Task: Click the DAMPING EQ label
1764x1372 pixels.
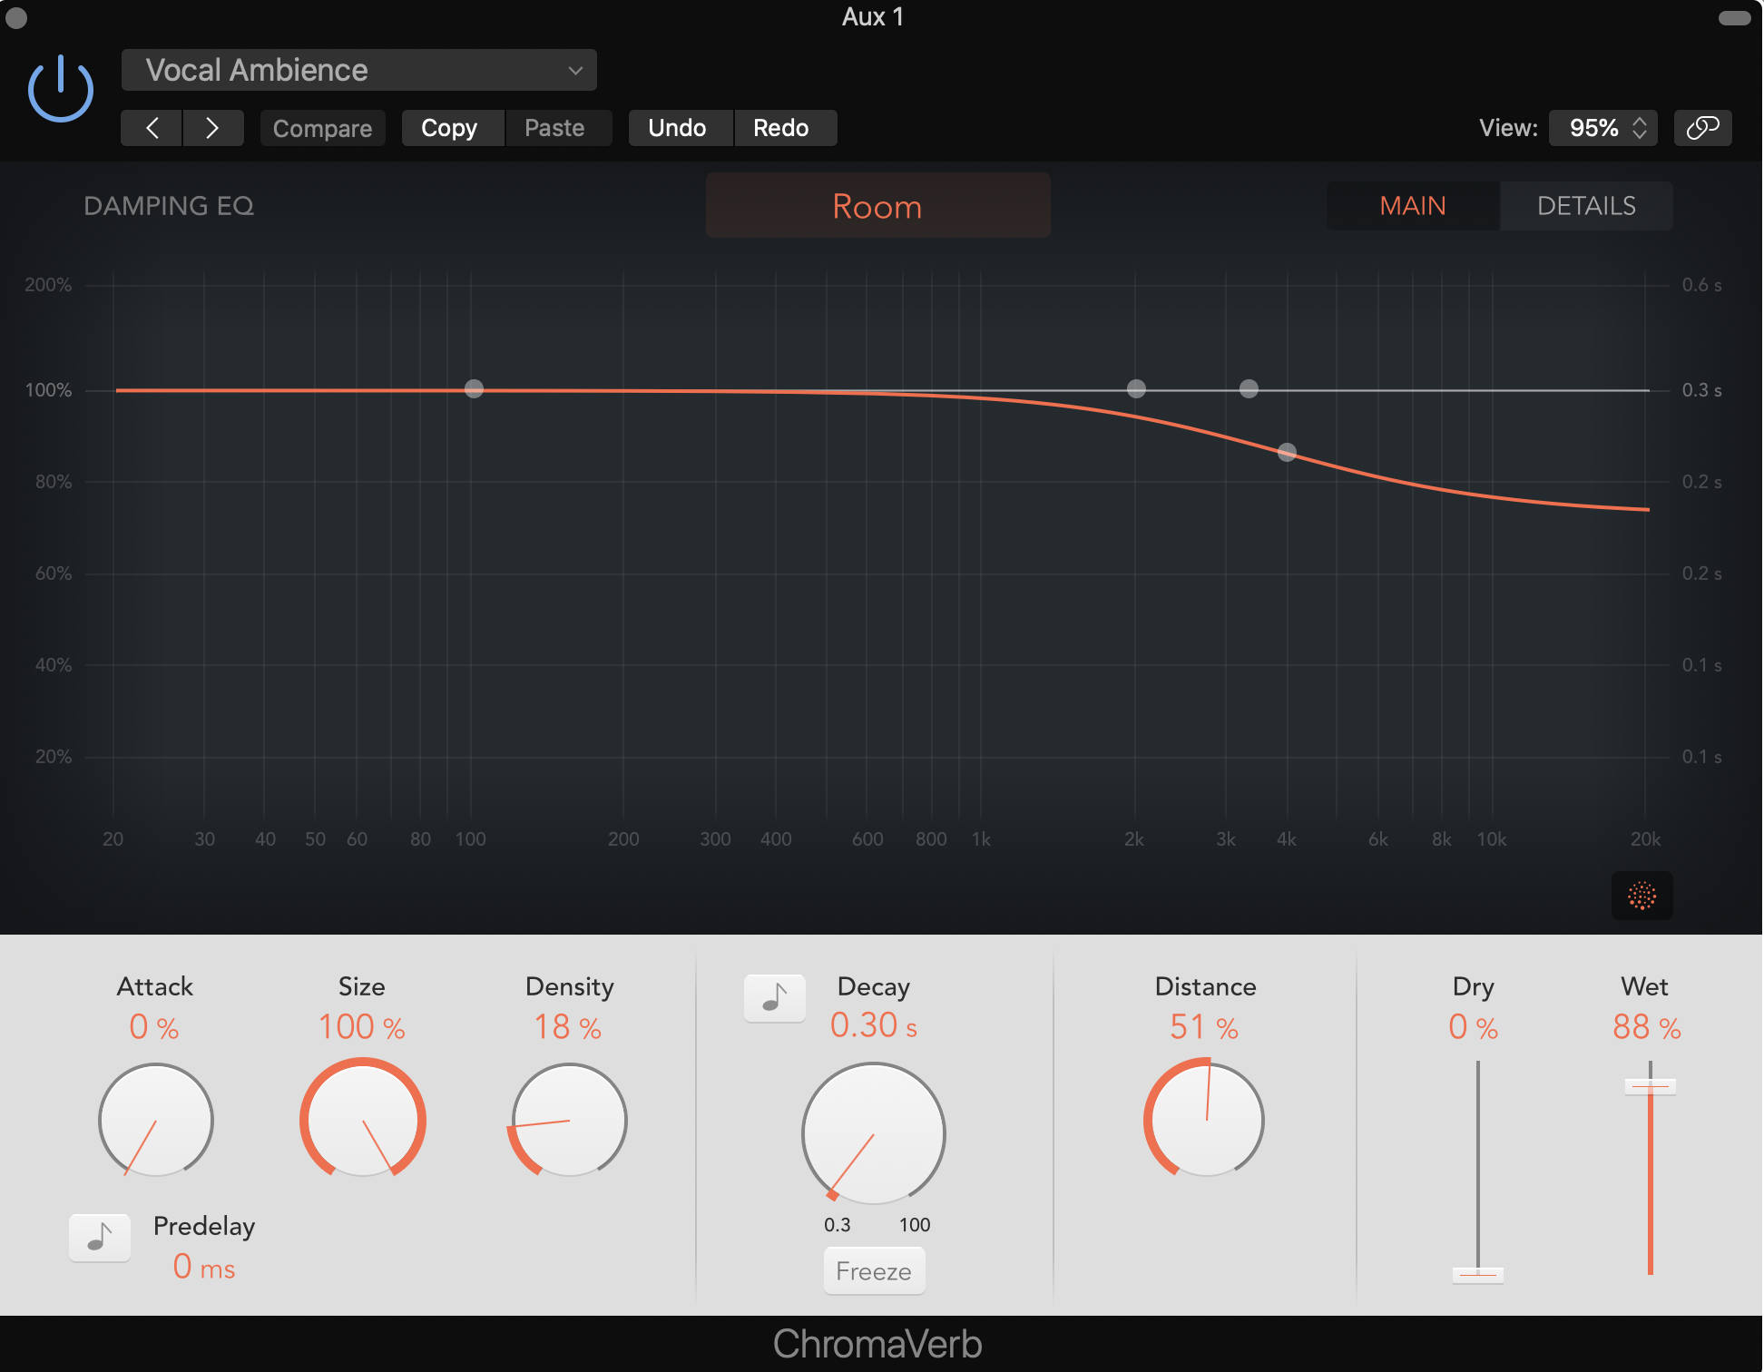Action: [169, 206]
